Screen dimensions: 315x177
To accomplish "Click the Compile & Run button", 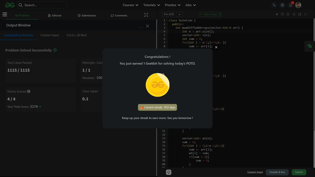I will pos(277,172).
